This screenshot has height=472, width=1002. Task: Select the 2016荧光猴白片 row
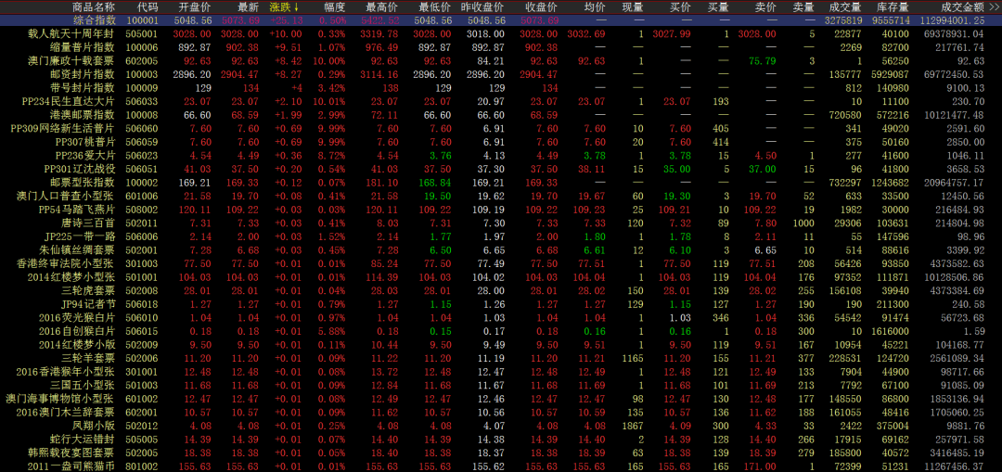click(501, 317)
